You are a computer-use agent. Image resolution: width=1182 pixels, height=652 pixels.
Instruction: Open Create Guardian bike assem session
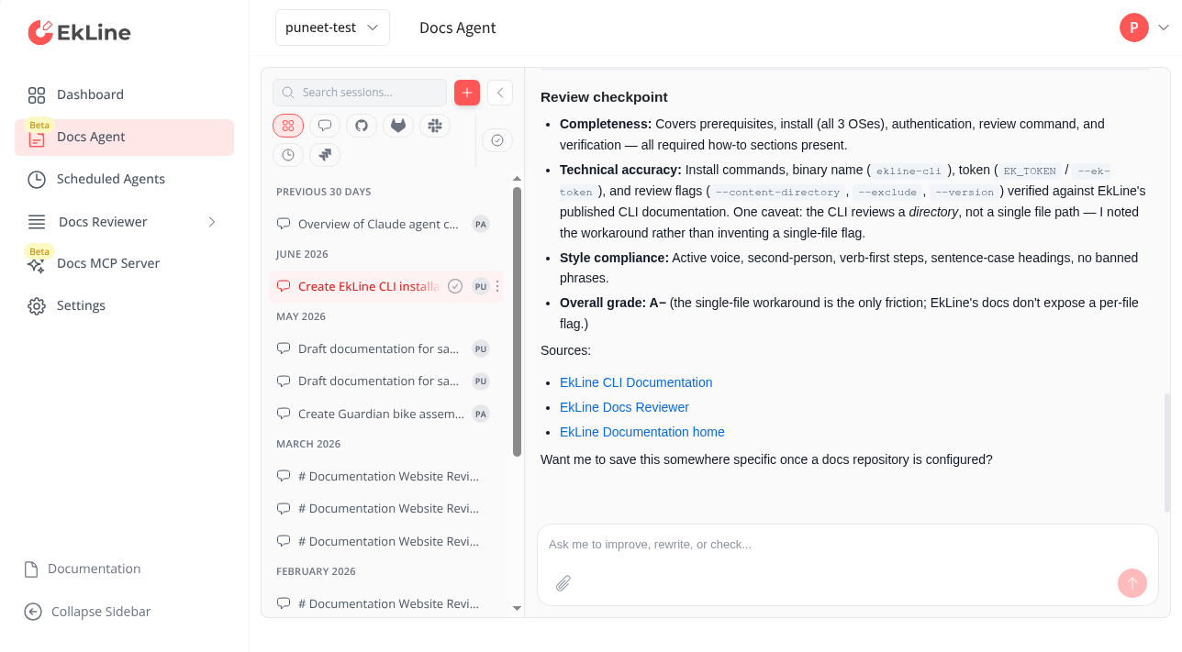pyautogui.click(x=385, y=414)
